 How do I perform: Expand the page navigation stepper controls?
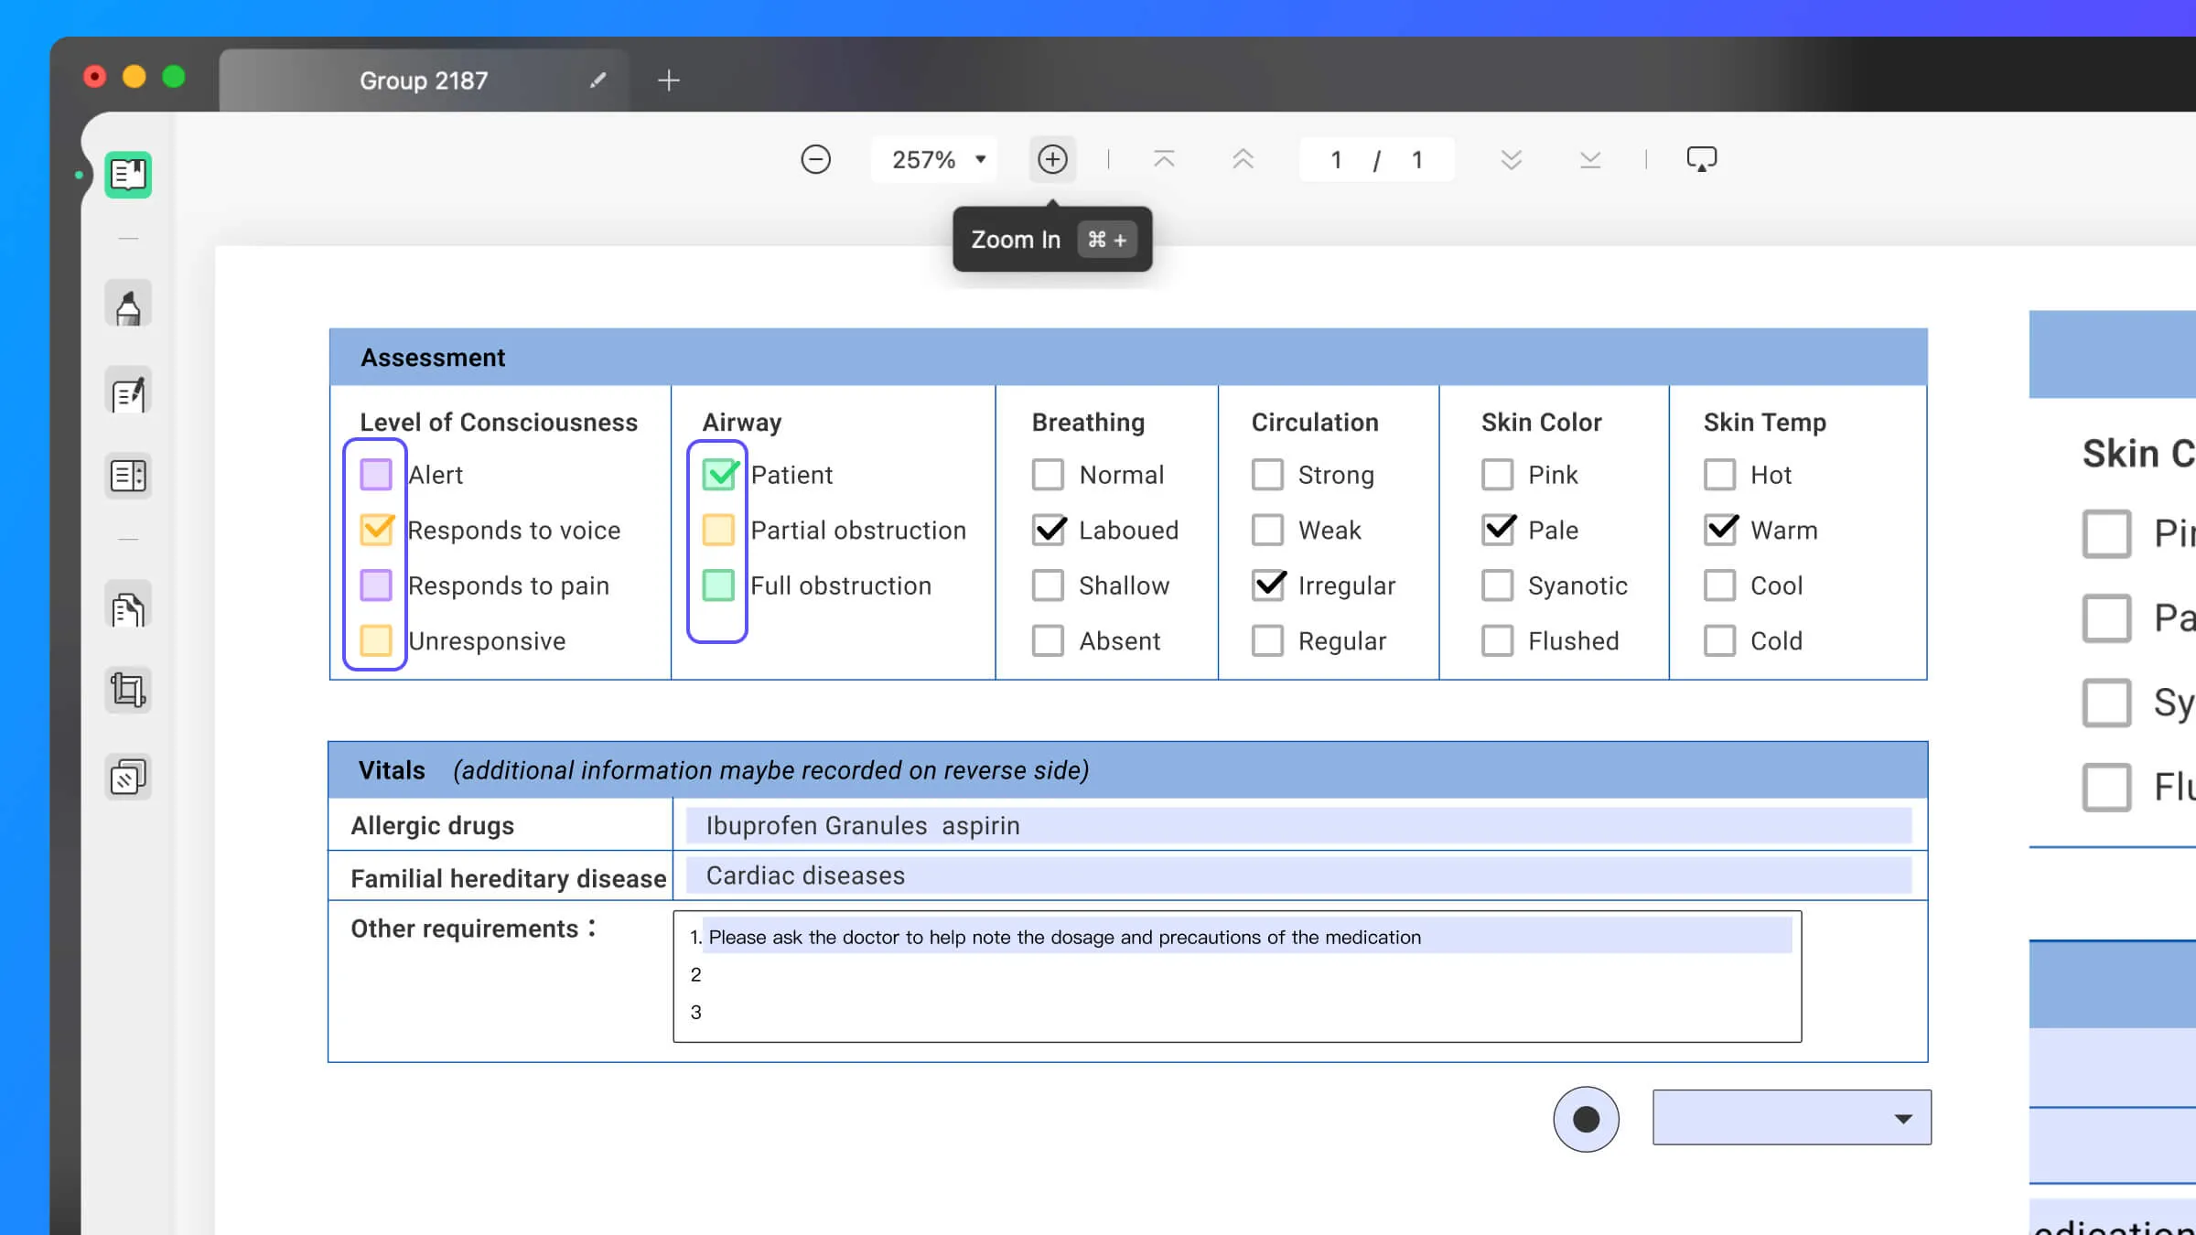1377,158
